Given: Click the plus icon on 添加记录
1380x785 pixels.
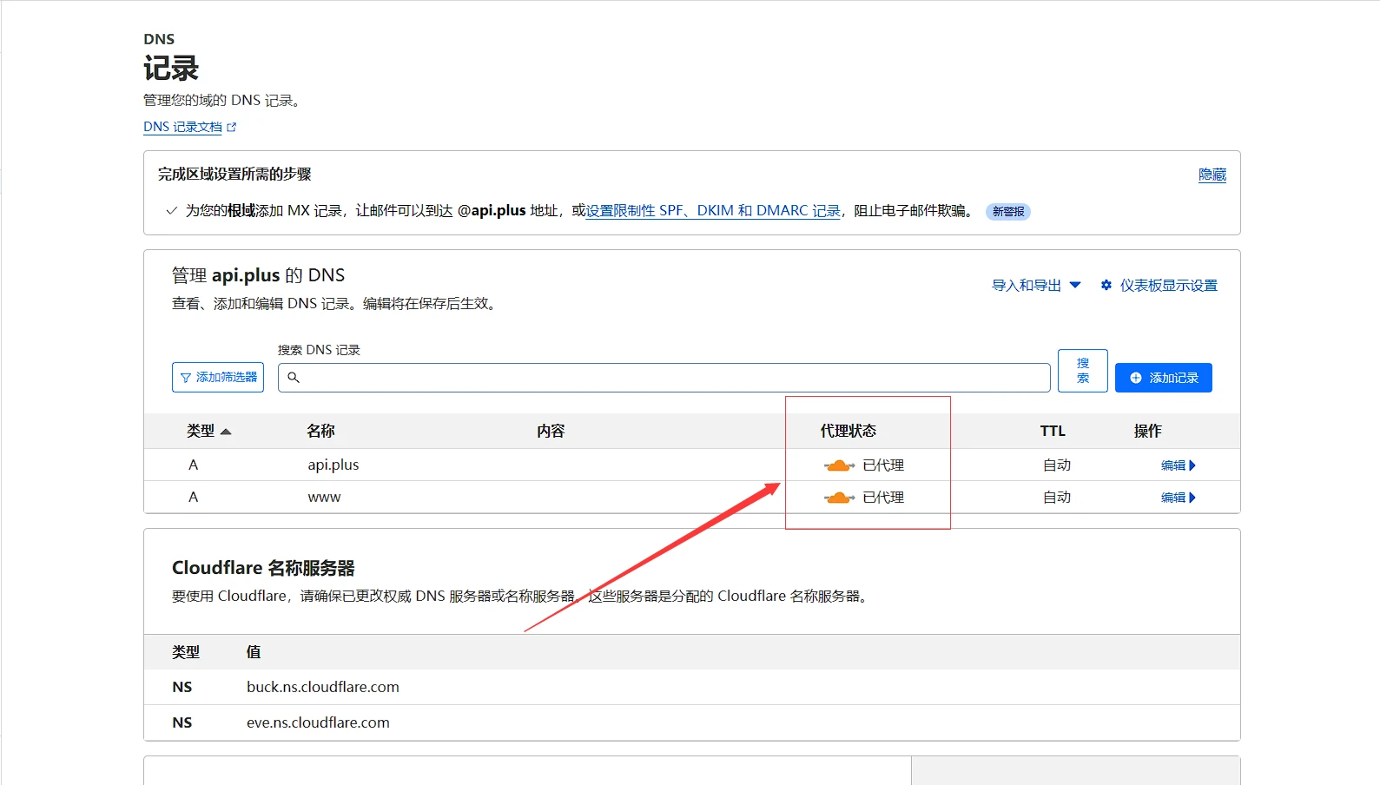Looking at the screenshot, I should coord(1135,378).
